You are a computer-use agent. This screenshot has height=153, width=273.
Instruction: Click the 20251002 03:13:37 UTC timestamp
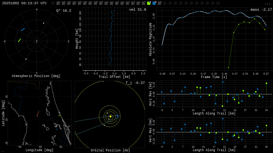(x=25, y=3)
